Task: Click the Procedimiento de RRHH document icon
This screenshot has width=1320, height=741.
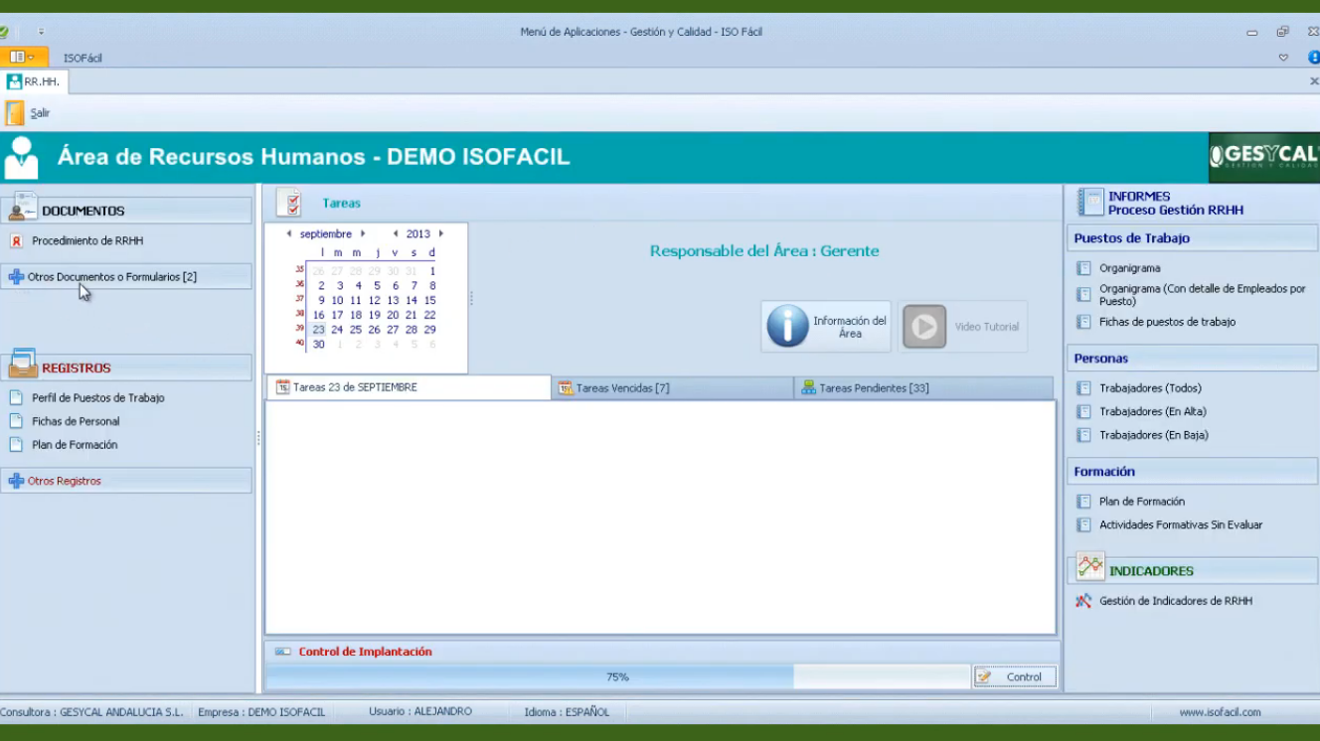Action: (x=16, y=241)
